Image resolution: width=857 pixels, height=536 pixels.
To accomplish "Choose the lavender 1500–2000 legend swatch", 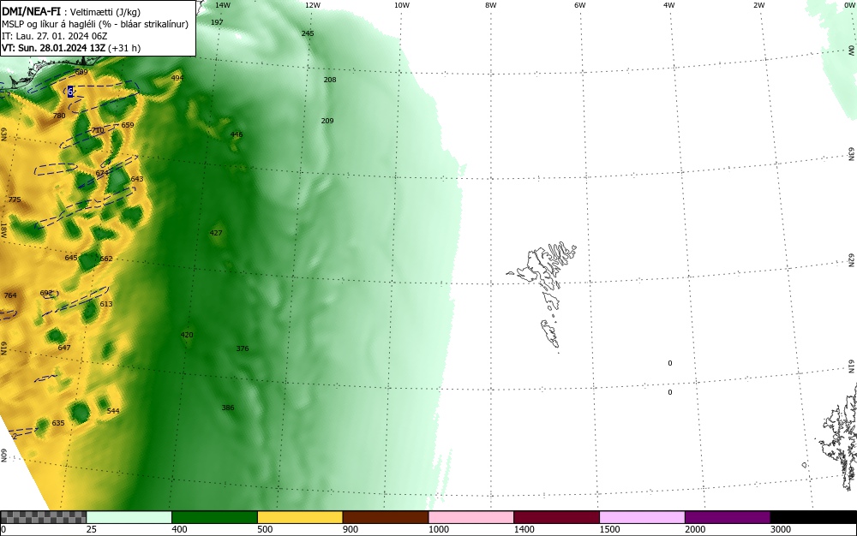I will 642,517.
